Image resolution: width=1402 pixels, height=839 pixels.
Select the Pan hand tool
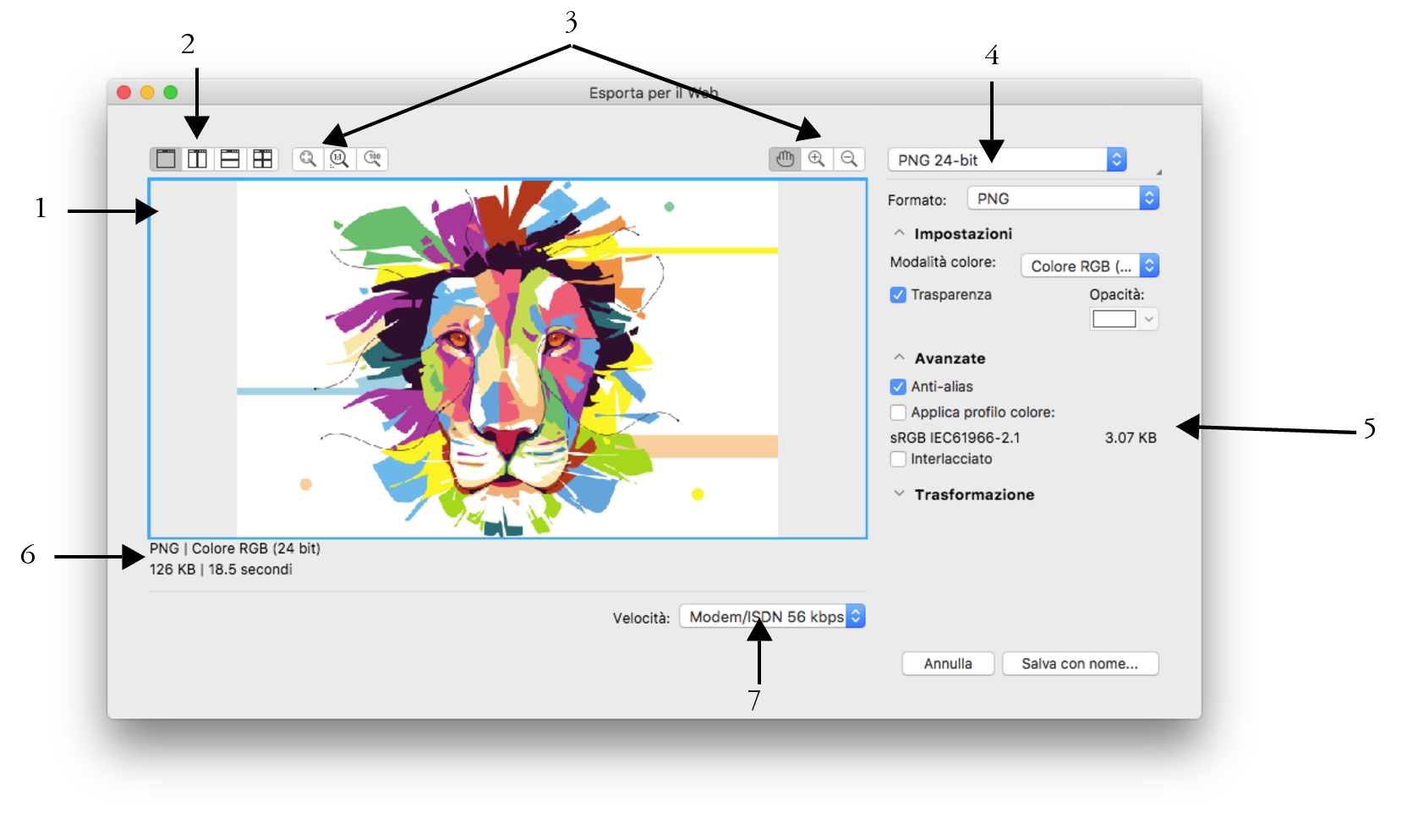click(785, 159)
